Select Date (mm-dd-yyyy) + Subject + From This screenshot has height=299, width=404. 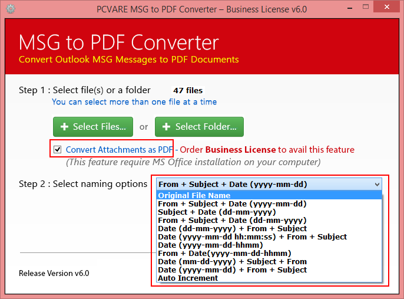pos(269,262)
